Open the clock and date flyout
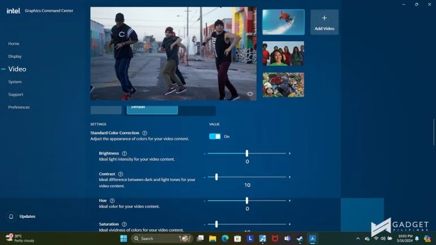 405,239
